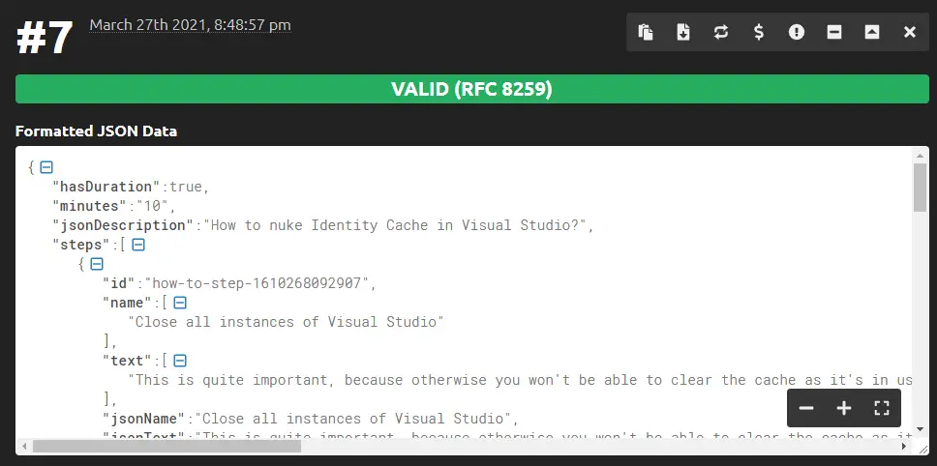Enter fullscreen view of the JSON viewer
Screen dimensions: 937x466
click(882, 408)
